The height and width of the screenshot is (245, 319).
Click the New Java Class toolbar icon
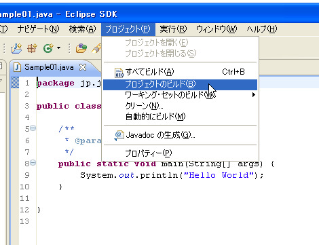click(x=48, y=48)
